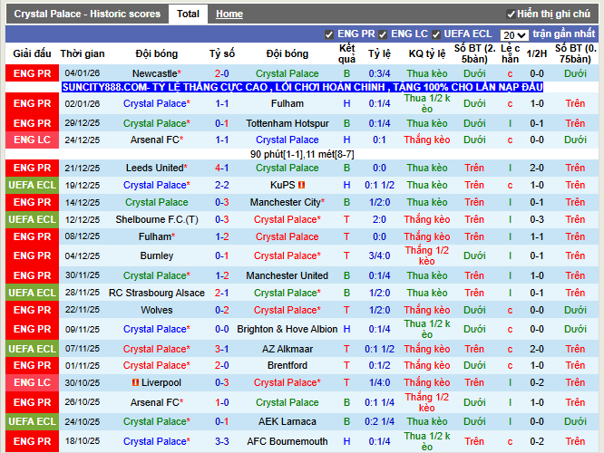604x453 pixels.
Task: Click Crystal Palace on the Wolves row
Action: point(287,310)
